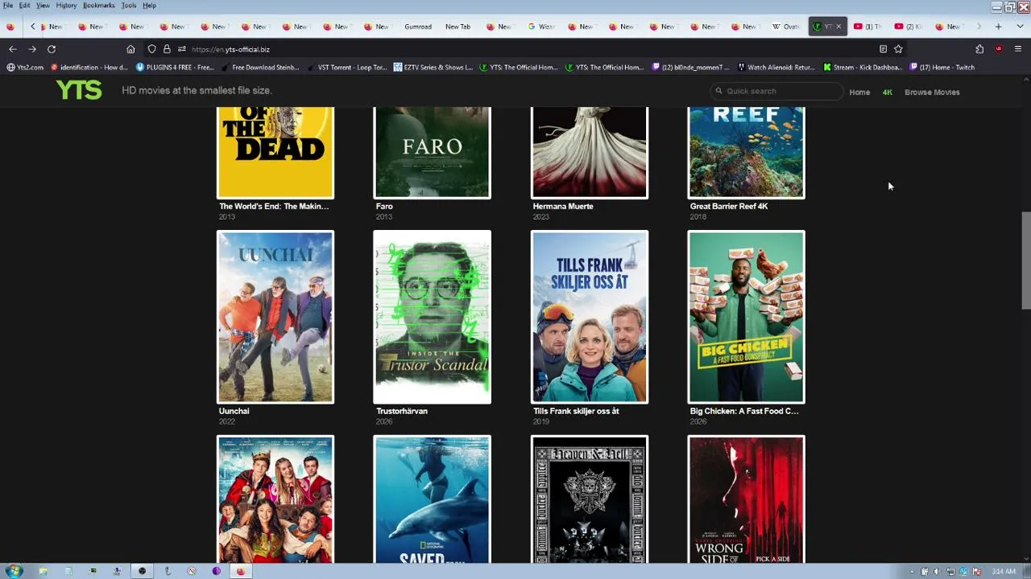Image resolution: width=1031 pixels, height=579 pixels.
Task: Switch to the Google Wizard tab
Action: 541,27
